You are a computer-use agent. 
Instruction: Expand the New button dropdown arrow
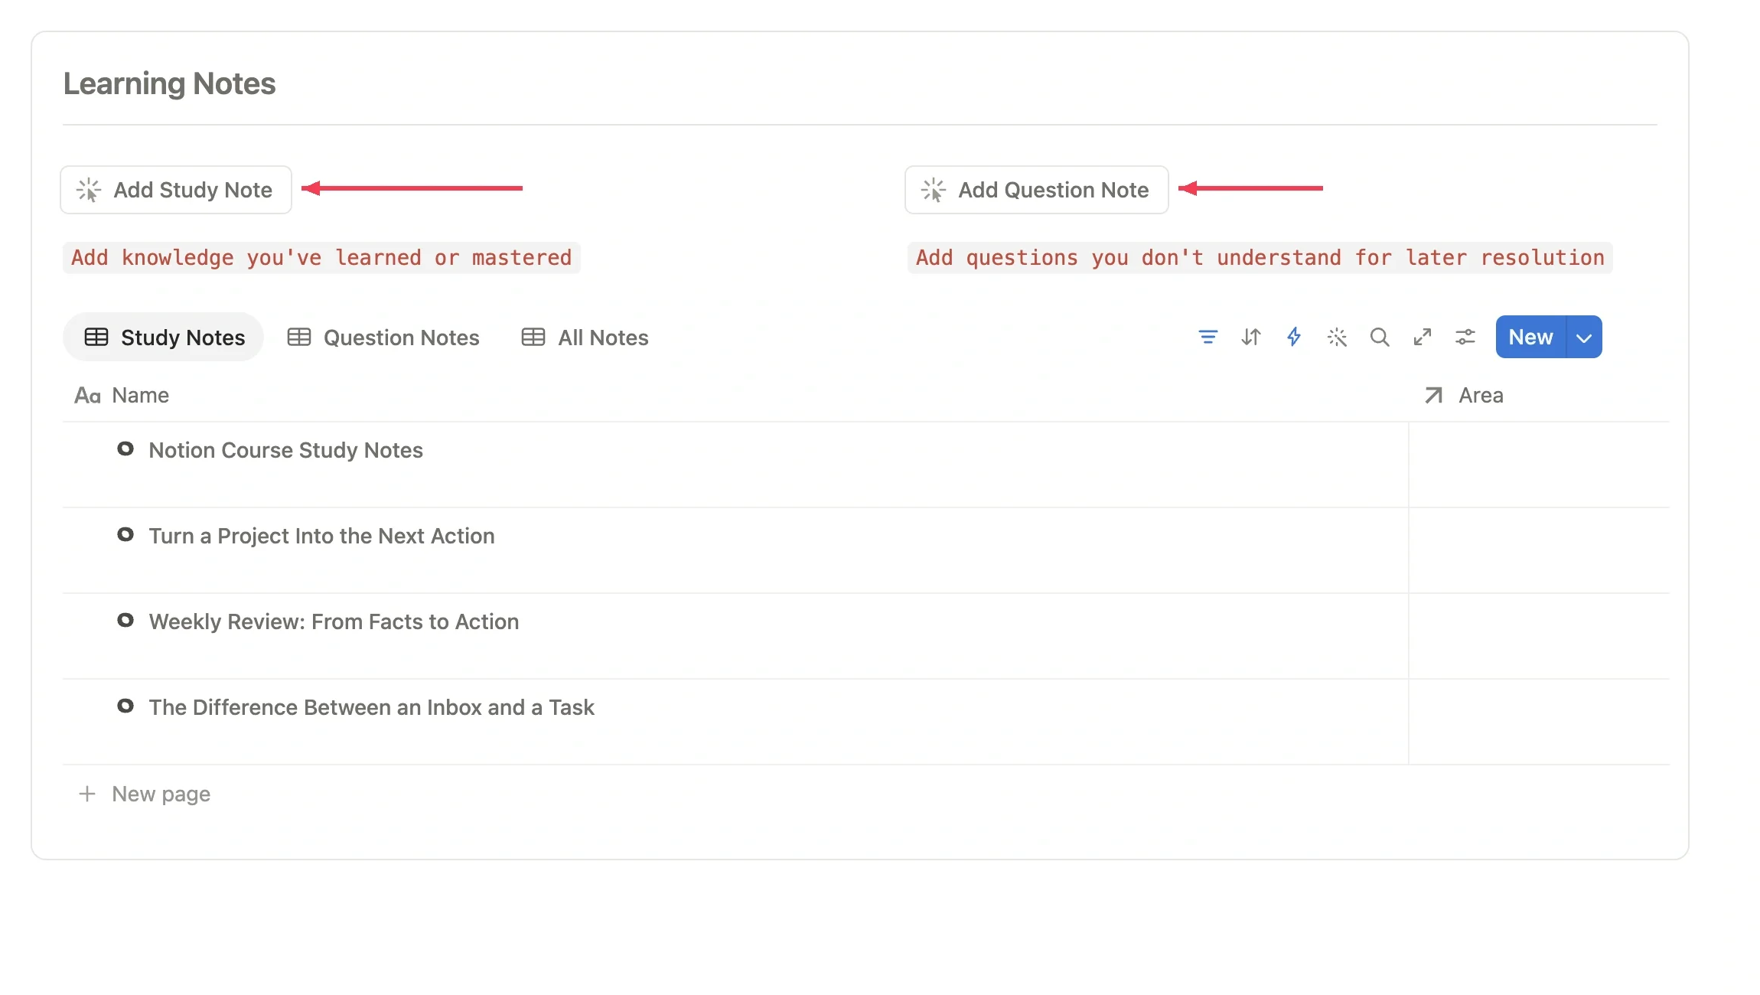(1584, 337)
